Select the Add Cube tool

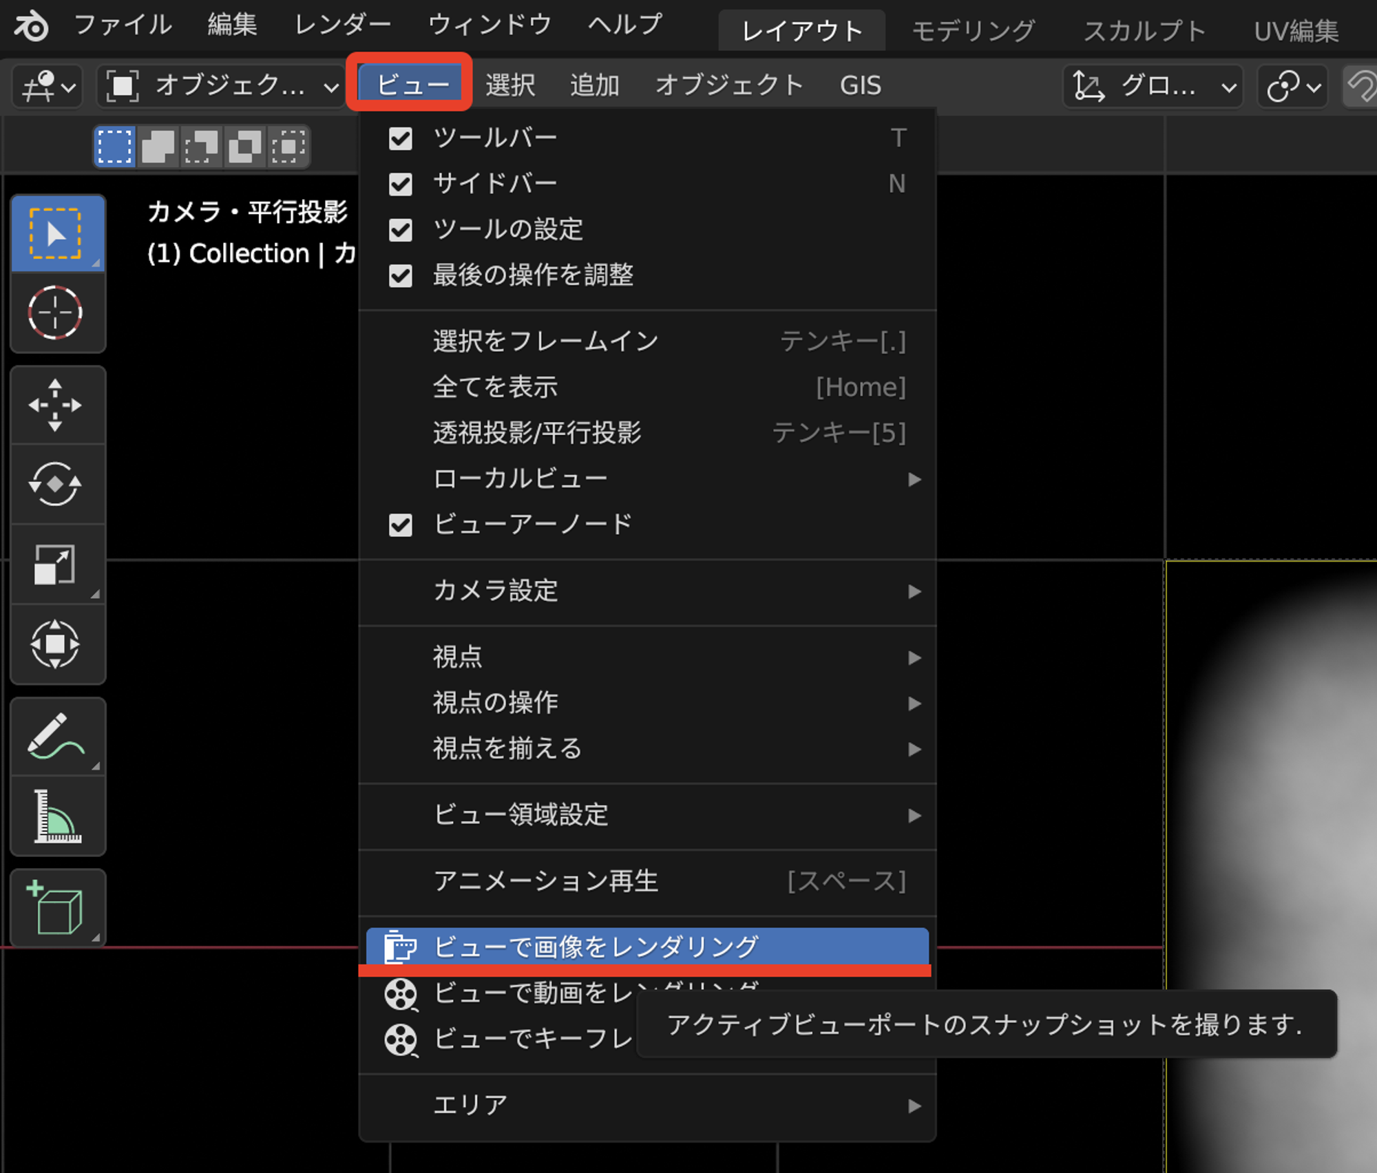click(58, 908)
